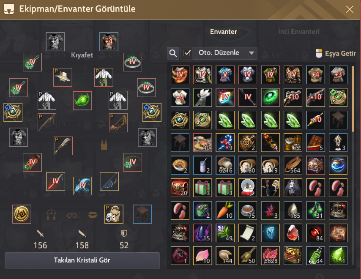
Task: Select the carrot item with count 10
Action: click(225, 210)
